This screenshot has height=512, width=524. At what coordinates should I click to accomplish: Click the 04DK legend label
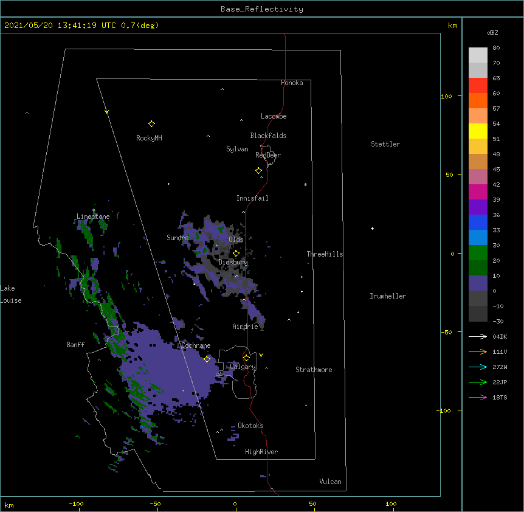500,336
